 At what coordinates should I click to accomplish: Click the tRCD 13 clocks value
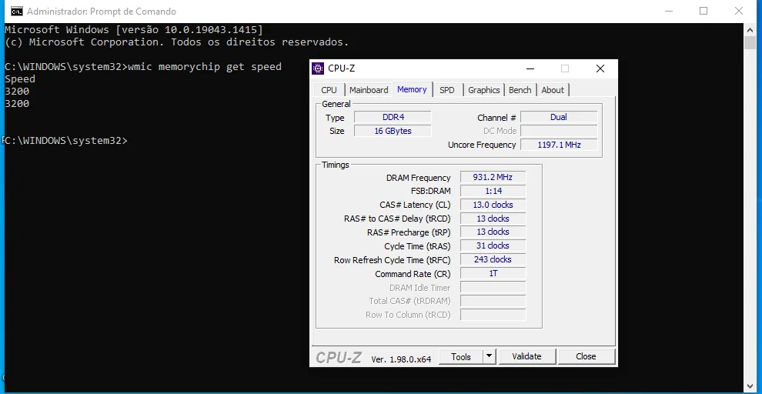493,219
